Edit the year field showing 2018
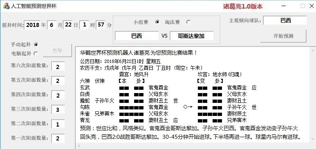 (x=32, y=25)
